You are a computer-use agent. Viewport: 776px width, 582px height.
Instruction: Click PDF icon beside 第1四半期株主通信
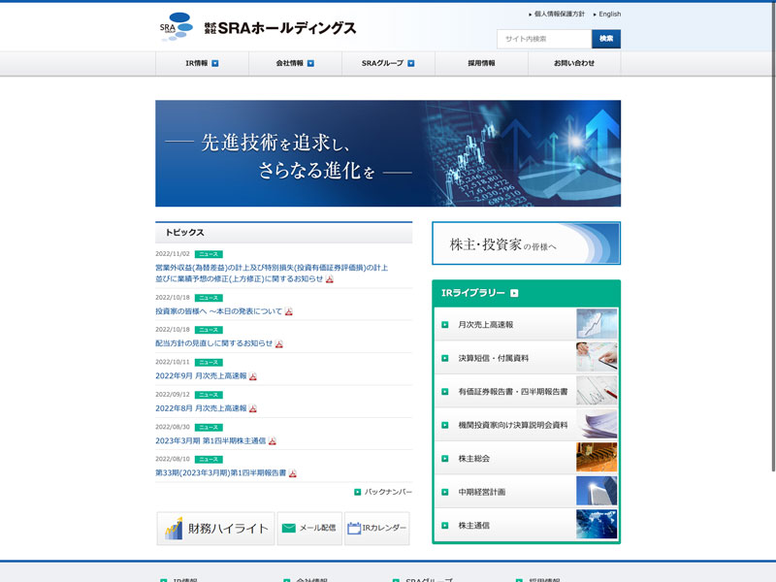pyautogui.click(x=273, y=440)
